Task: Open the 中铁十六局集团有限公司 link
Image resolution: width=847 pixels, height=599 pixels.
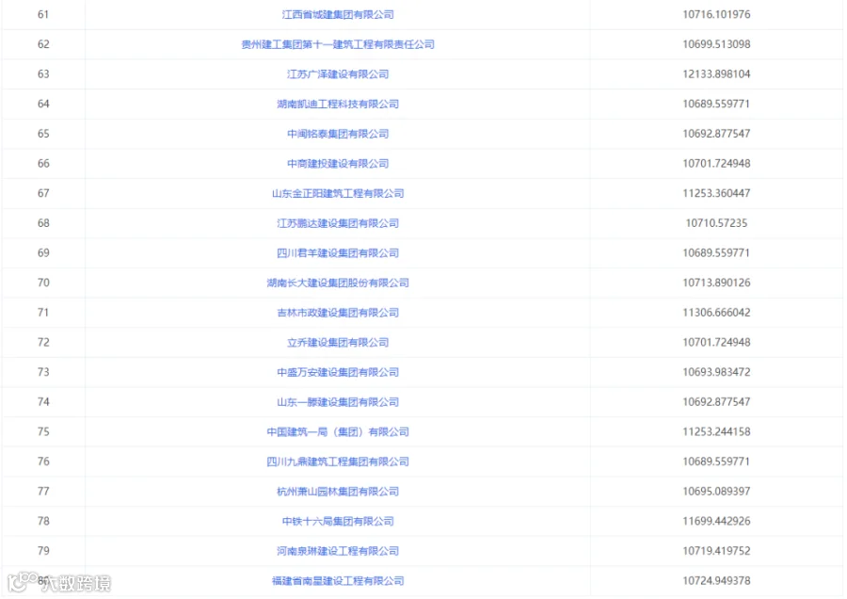Action: [x=338, y=521]
